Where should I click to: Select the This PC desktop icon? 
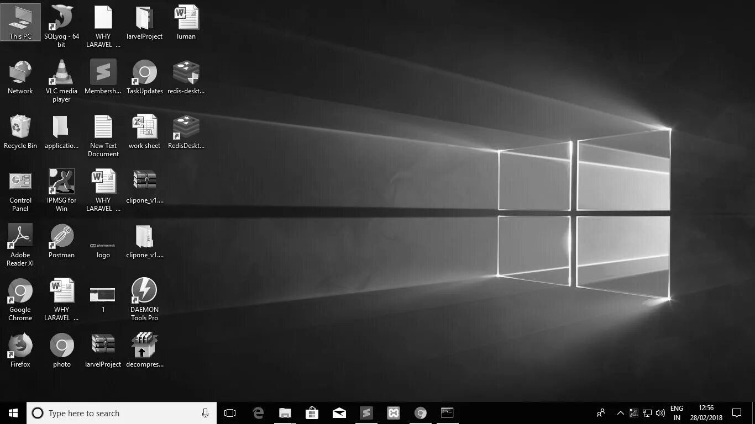point(20,22)
